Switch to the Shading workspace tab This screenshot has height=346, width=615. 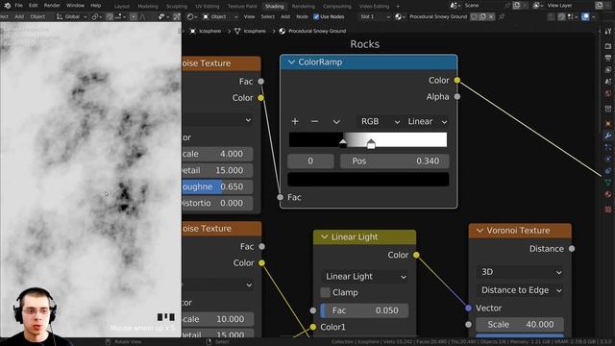pyautogui.click(x=274, y=7)
